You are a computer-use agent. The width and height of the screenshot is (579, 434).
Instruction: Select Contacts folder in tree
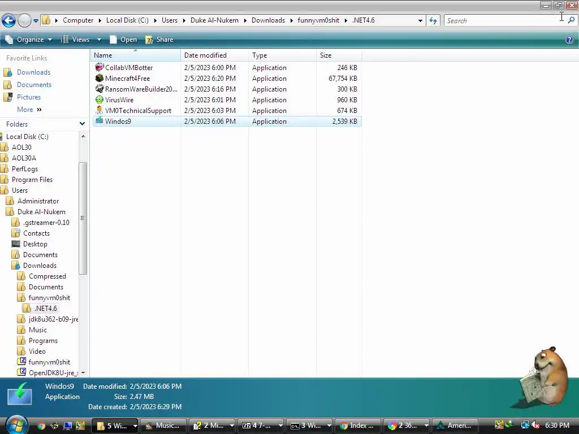tap(36, 233)
